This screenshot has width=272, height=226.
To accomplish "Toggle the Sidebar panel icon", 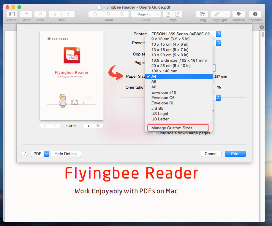I will (x=12, y=14).
